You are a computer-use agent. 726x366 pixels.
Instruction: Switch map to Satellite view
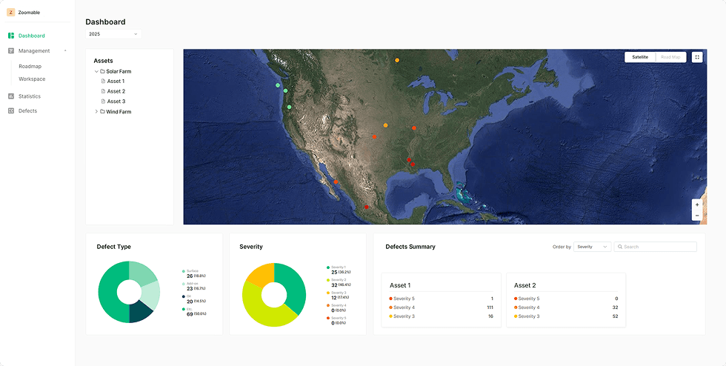(x=640, y=57)
